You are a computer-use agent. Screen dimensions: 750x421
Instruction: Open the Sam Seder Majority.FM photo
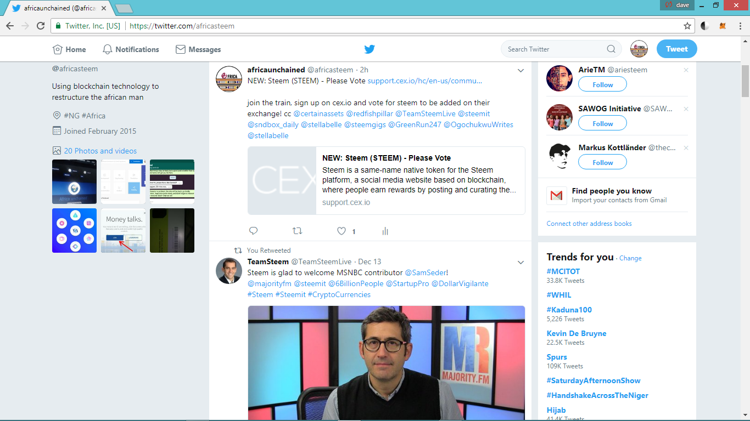[386, 363]
